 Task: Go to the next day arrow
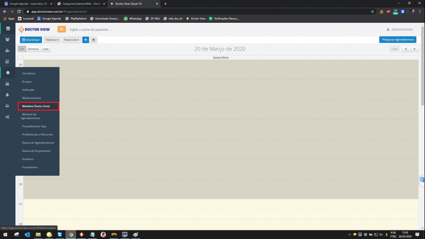pos(412,49)
